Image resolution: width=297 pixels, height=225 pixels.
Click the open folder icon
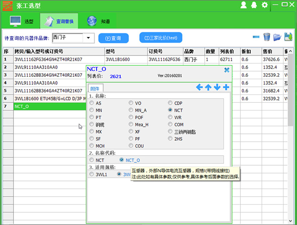277,37
